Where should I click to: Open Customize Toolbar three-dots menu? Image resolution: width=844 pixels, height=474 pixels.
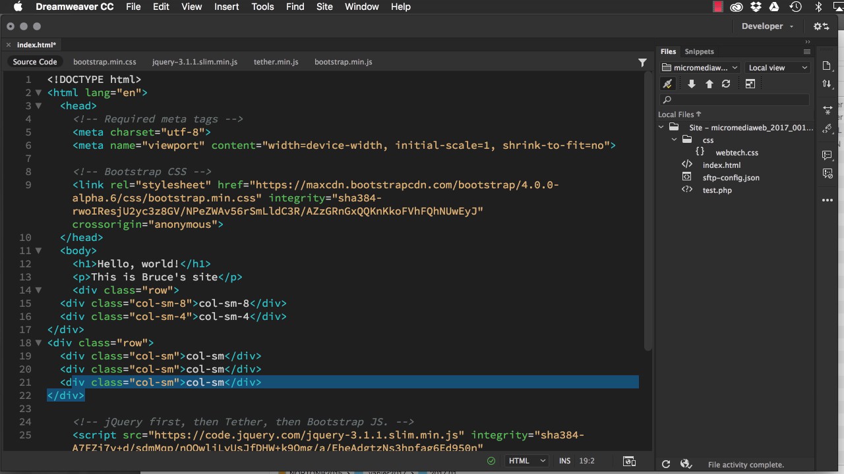pos(828,200)
